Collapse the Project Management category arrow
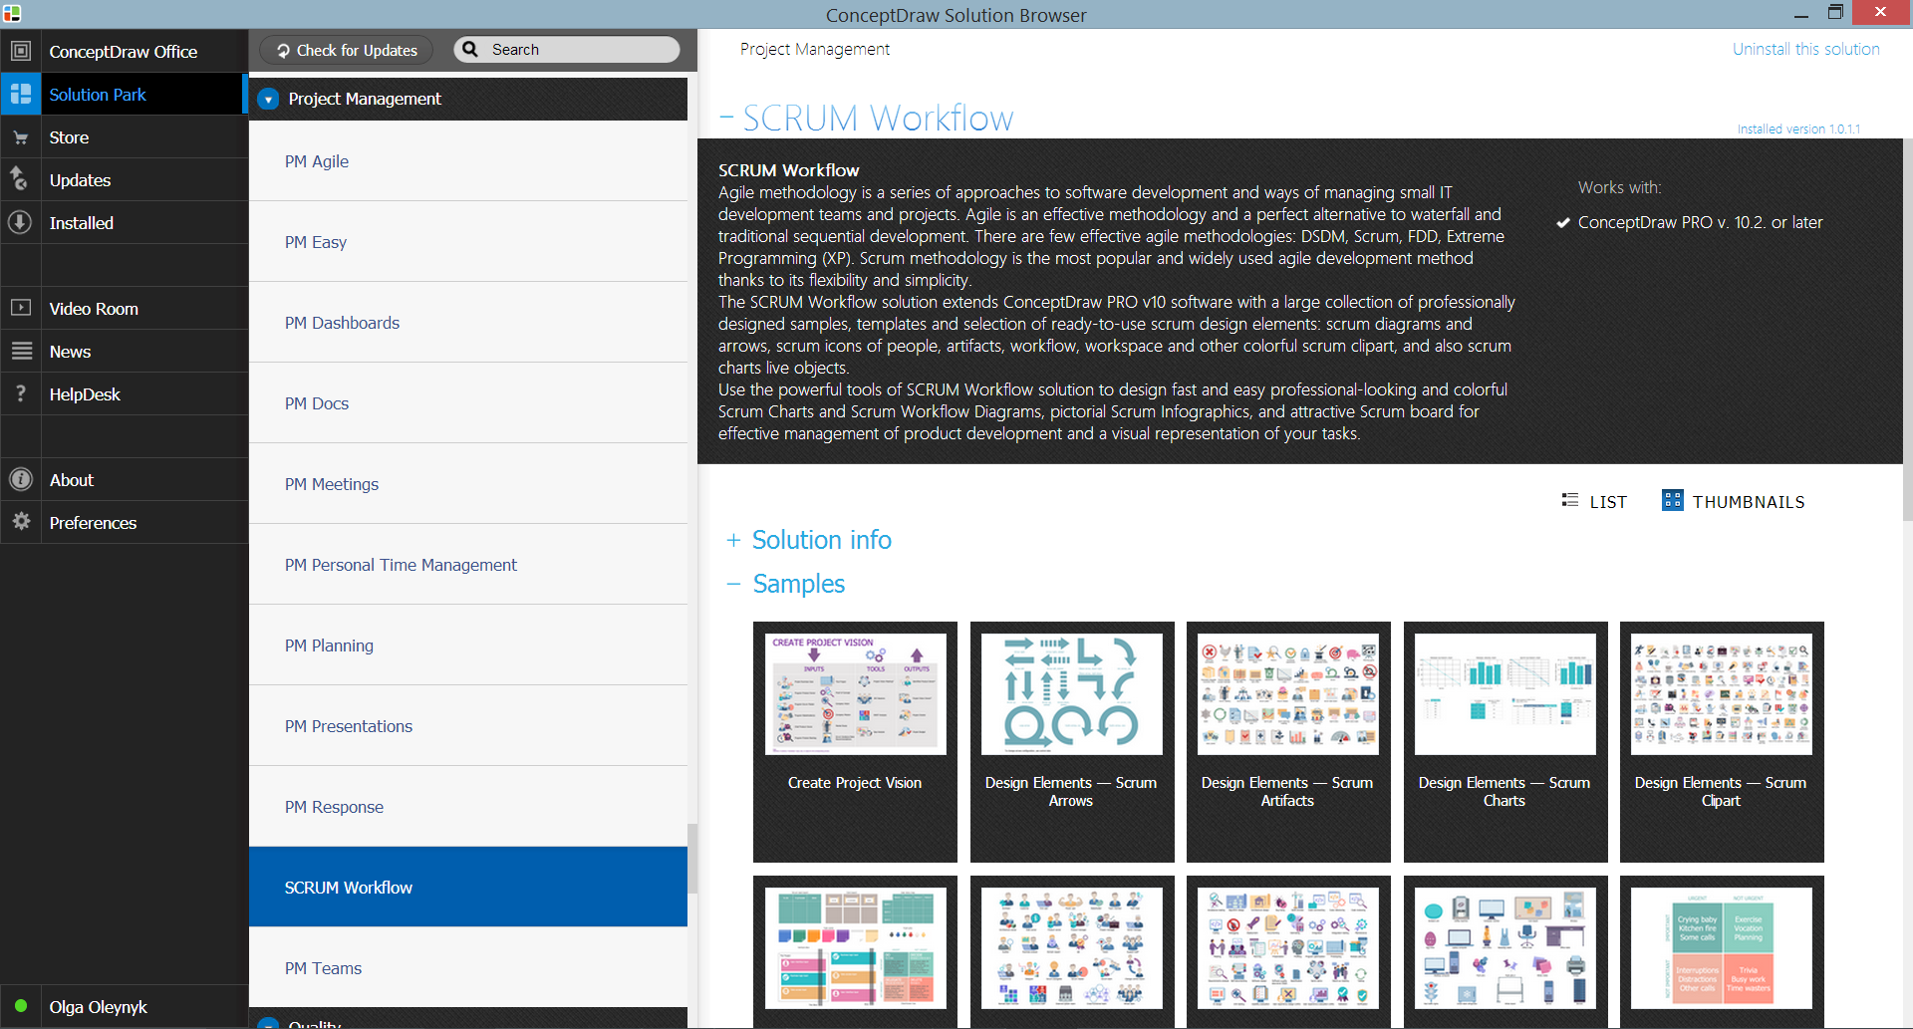The width and height of the screenshot is (1913, 1029). pos(268,99)
